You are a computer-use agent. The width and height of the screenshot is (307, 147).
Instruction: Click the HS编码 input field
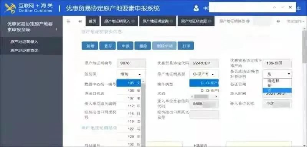[x=259, y=144]
